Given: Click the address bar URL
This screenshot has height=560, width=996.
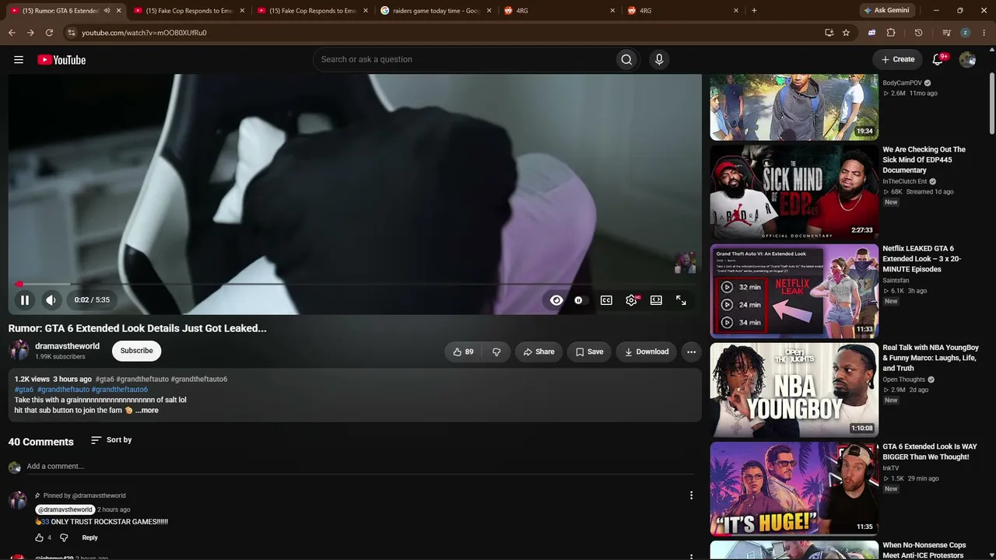Looking at the screenshot, I should [x=144, y=33].
